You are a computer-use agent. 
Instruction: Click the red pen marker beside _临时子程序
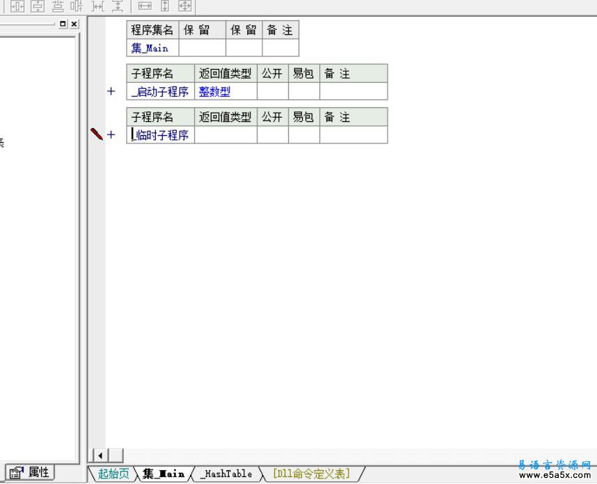click(x=97, y=134)
